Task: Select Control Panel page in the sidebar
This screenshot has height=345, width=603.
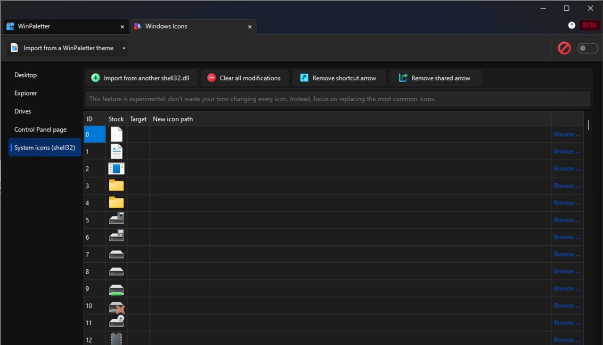Action: pyautogui.click(x=41, y=130)
